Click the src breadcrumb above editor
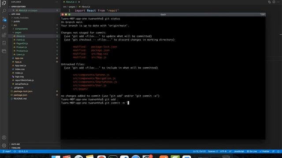The width and height of the screenshot is (282, 158). click(65, 7)
